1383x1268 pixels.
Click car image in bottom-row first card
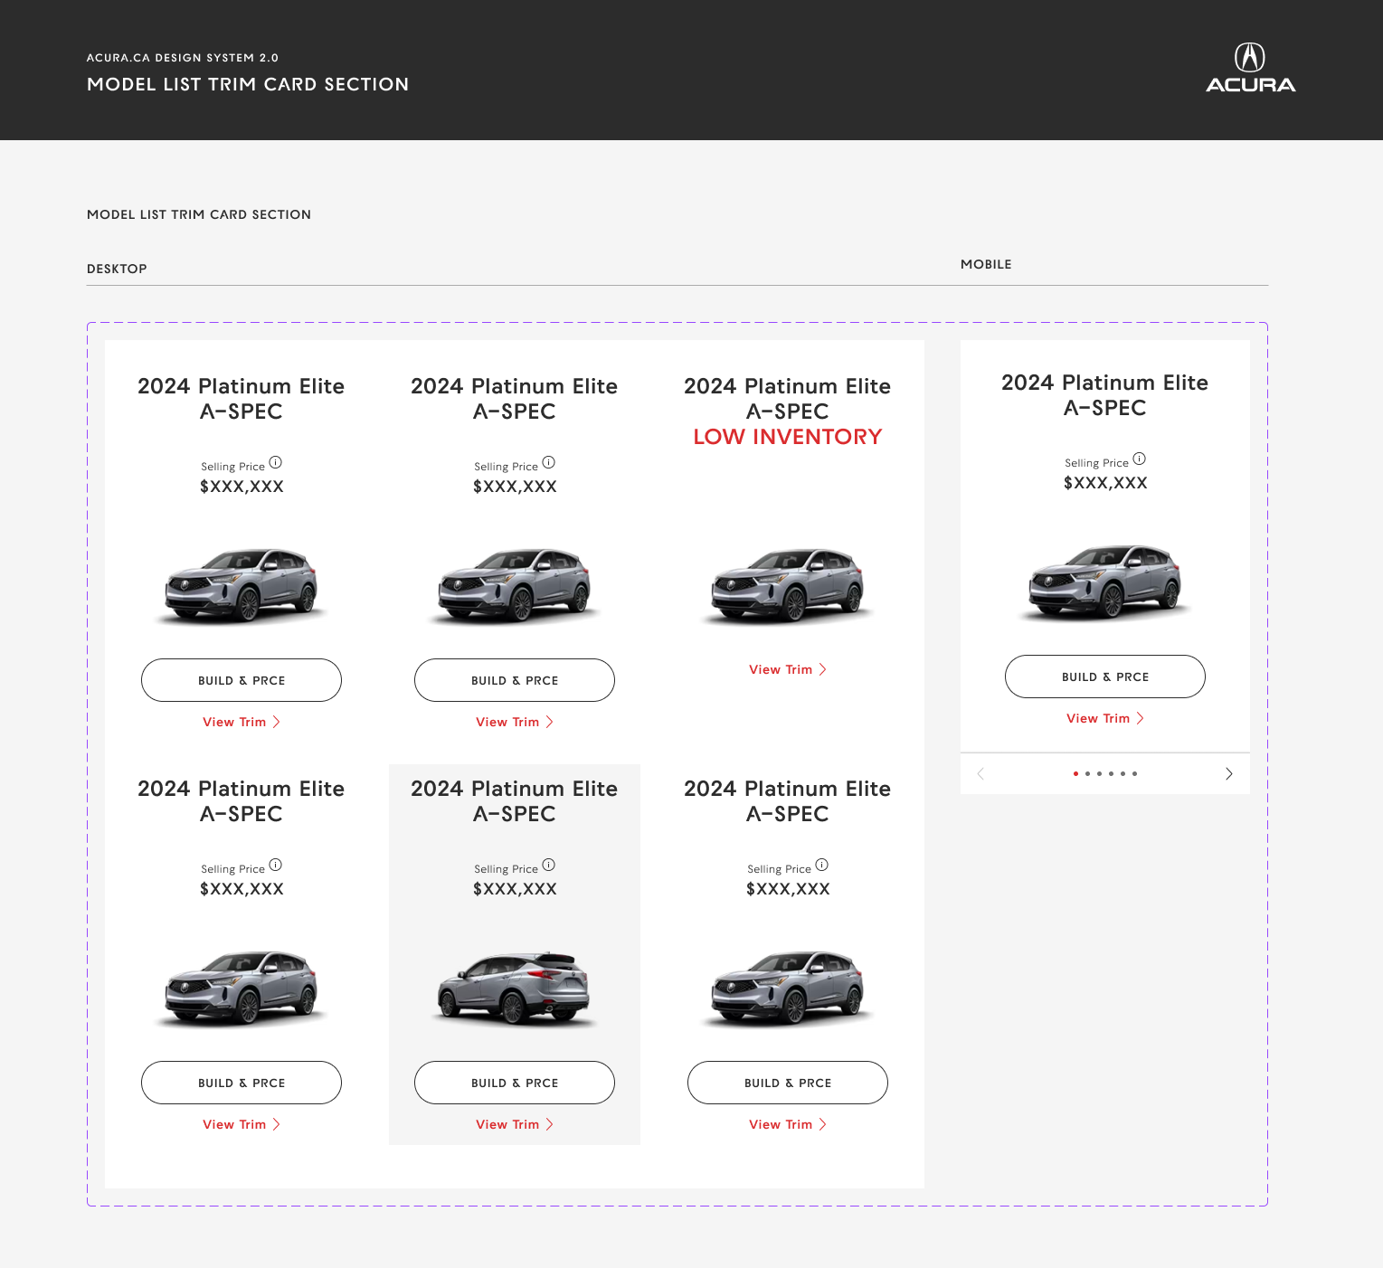click(x=242, y=988)
